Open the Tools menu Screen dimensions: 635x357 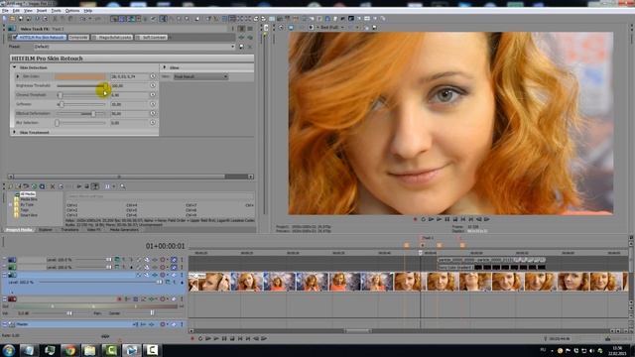[57, 10]
